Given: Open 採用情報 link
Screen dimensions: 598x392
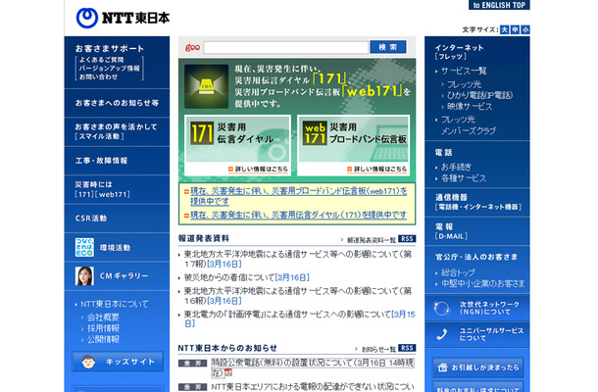Looking at the screenshot, I should point(103,328).
